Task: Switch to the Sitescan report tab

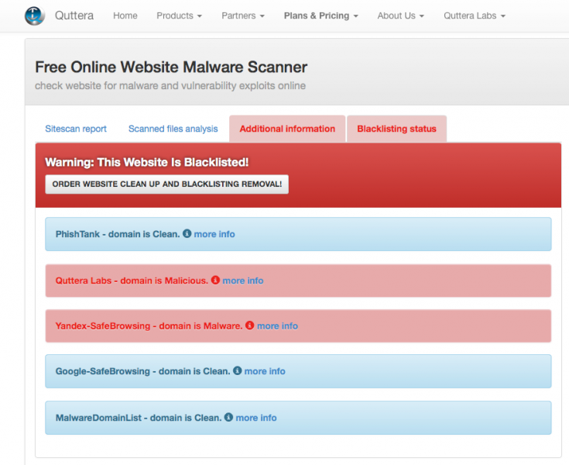Action: click(x=76, y=129)
